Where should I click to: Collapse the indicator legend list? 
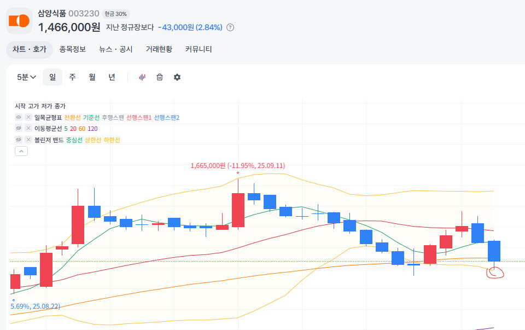click(x=21, y=152)
